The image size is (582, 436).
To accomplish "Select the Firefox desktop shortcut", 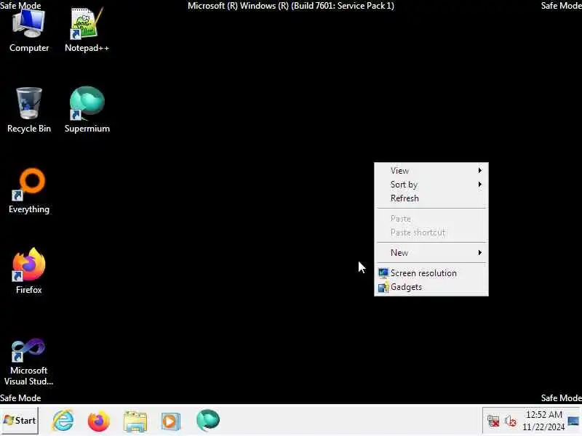I will 29,271.
